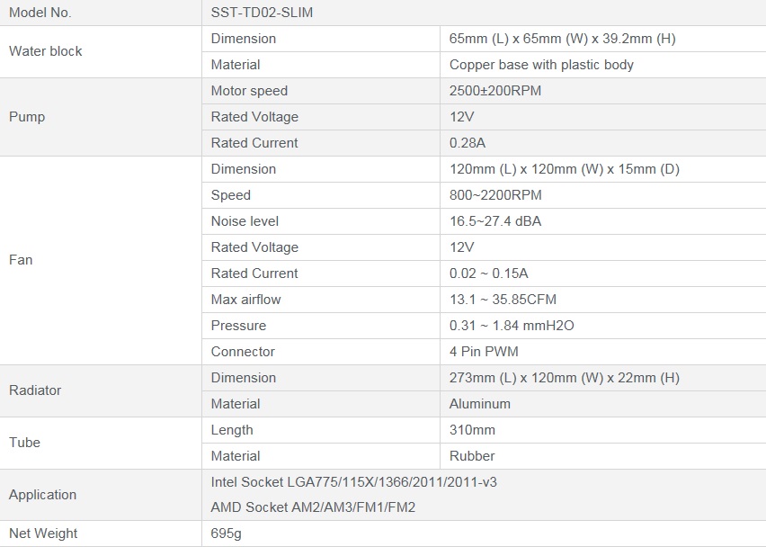The width and height of the screenshot is (766, 547).
Task: Select the Fan section label
Action: pos(21,260)
